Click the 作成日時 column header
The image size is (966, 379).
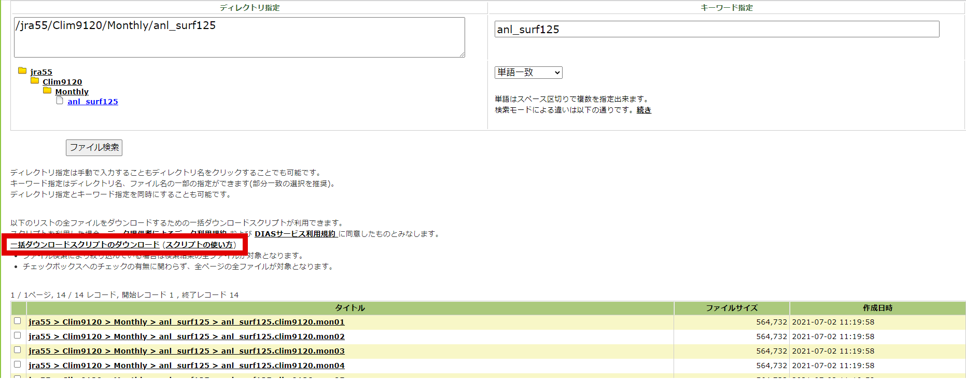pyautogui.click(x=877, y=308)
